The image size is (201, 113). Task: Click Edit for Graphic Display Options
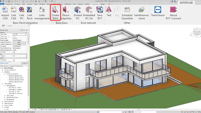coord(19,44)
